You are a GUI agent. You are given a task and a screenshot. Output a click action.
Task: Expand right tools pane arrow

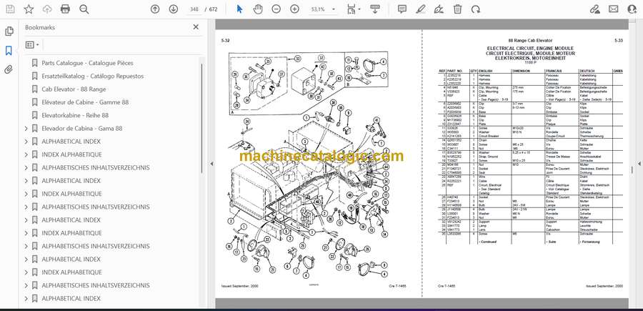pos(639,164)
